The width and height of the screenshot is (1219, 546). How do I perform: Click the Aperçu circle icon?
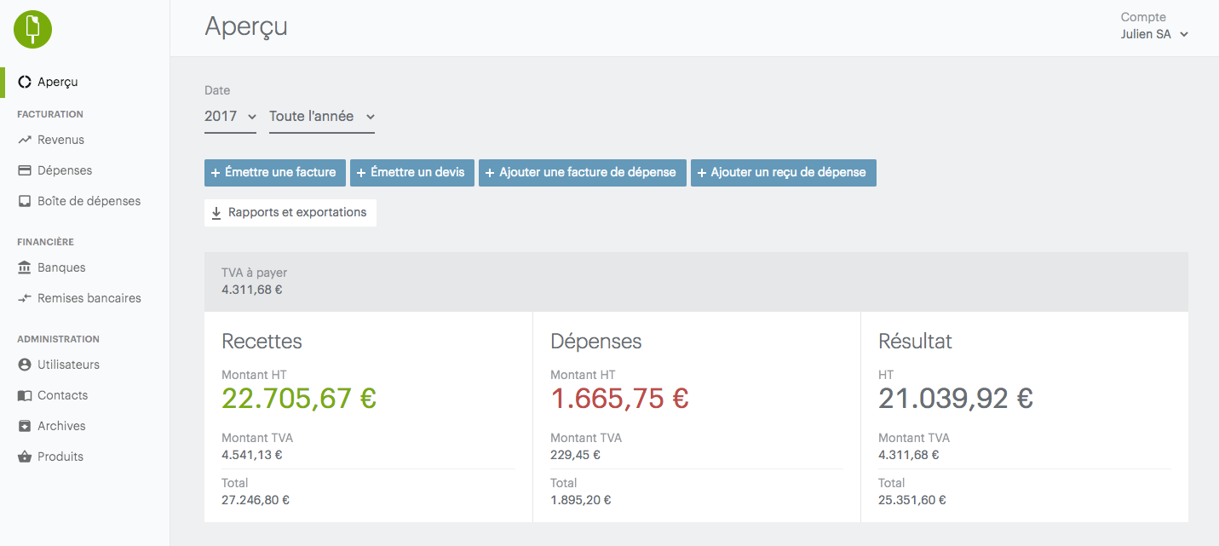coord(25,82)
